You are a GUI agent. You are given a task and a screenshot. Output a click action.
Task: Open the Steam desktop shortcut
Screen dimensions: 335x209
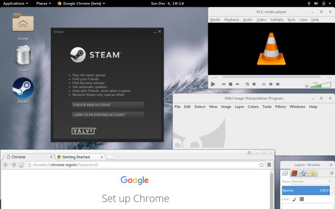[23, 90]
